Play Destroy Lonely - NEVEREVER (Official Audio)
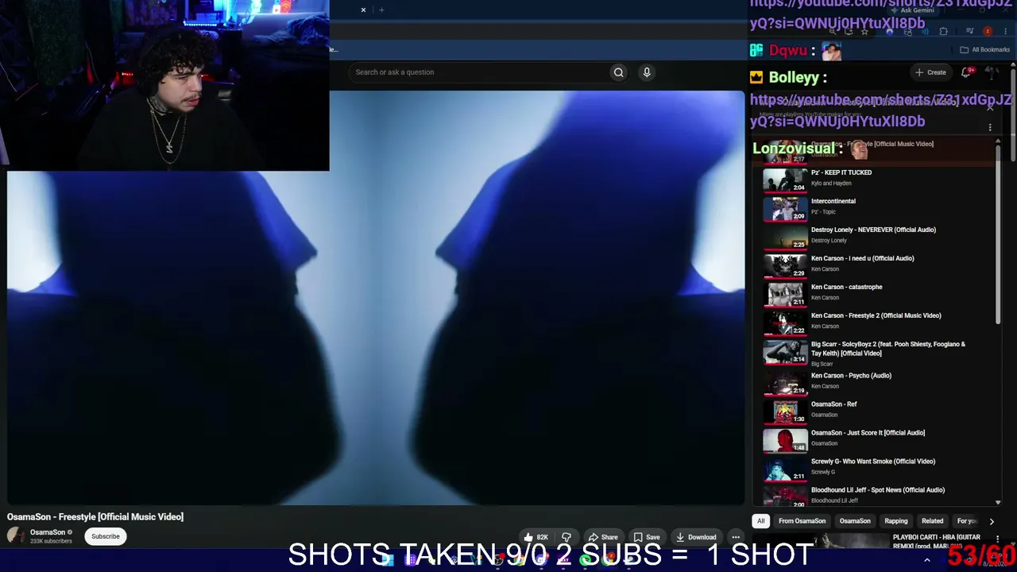 click(x=873, y=230)
